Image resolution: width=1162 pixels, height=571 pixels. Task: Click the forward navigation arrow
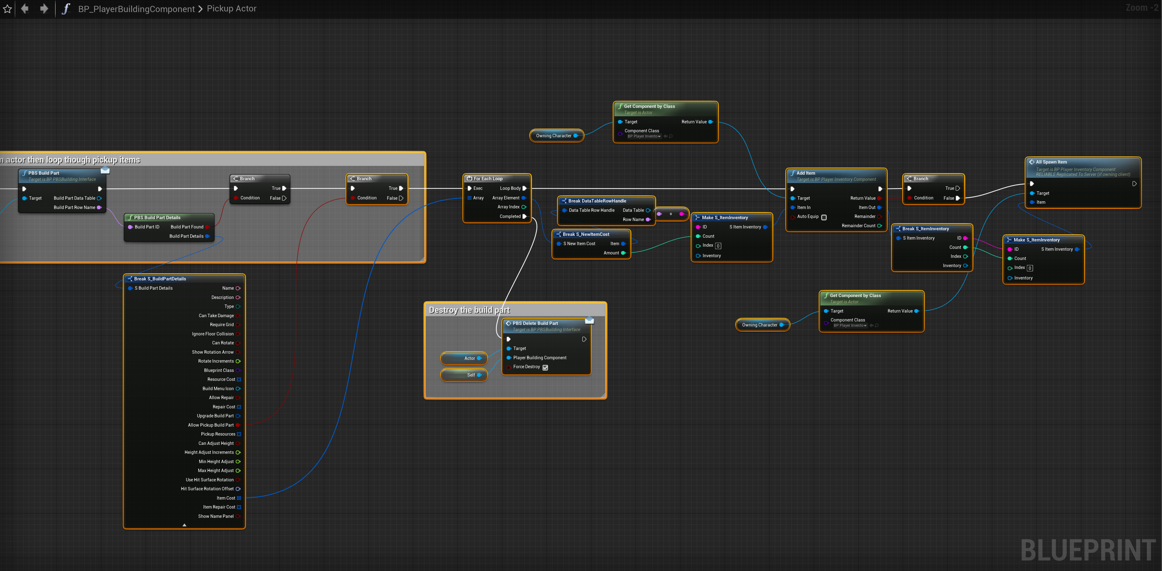point(44,9)
